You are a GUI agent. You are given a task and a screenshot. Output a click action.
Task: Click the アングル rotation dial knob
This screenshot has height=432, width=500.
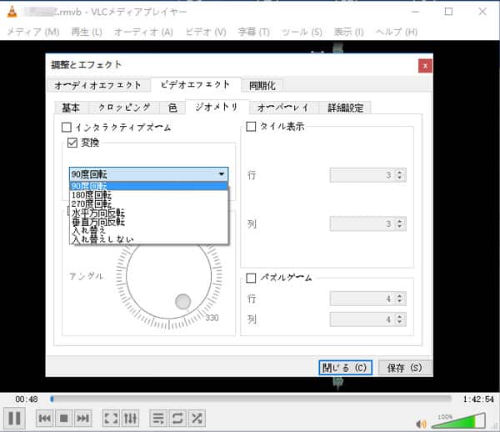click(182, 302)
